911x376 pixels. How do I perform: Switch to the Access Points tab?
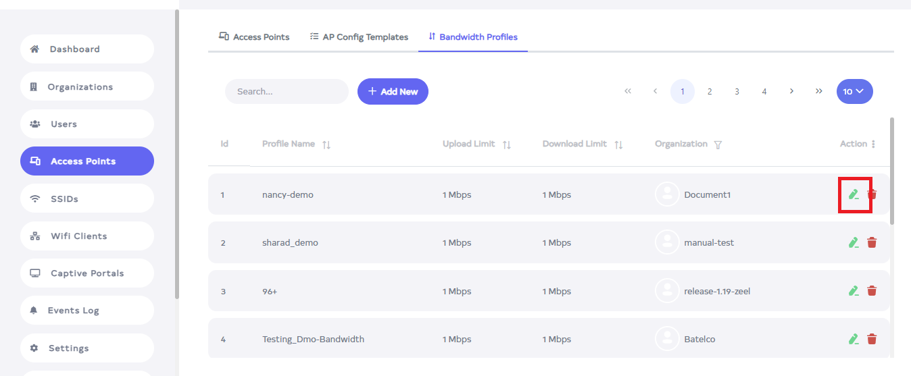click(x=254, y=37)
